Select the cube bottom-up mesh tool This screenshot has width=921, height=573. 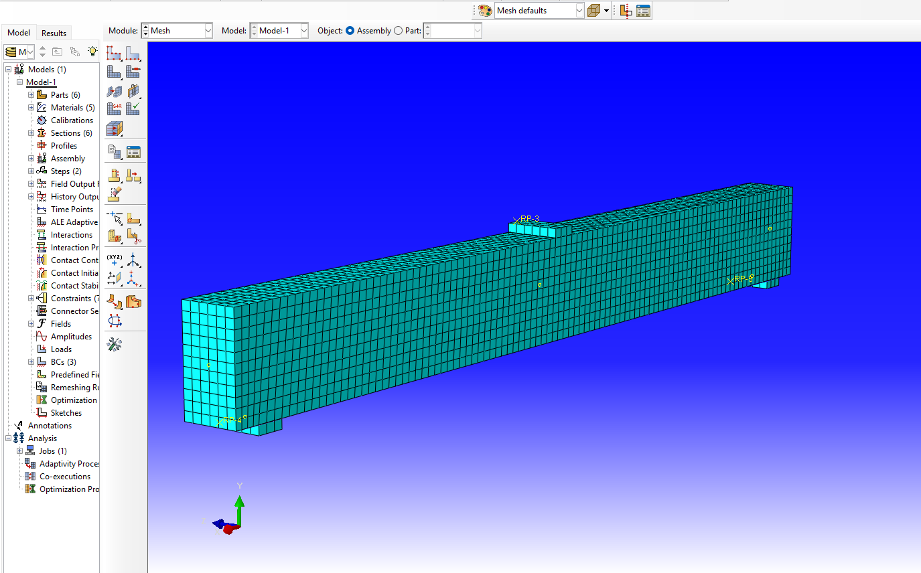tap(115, 128)
